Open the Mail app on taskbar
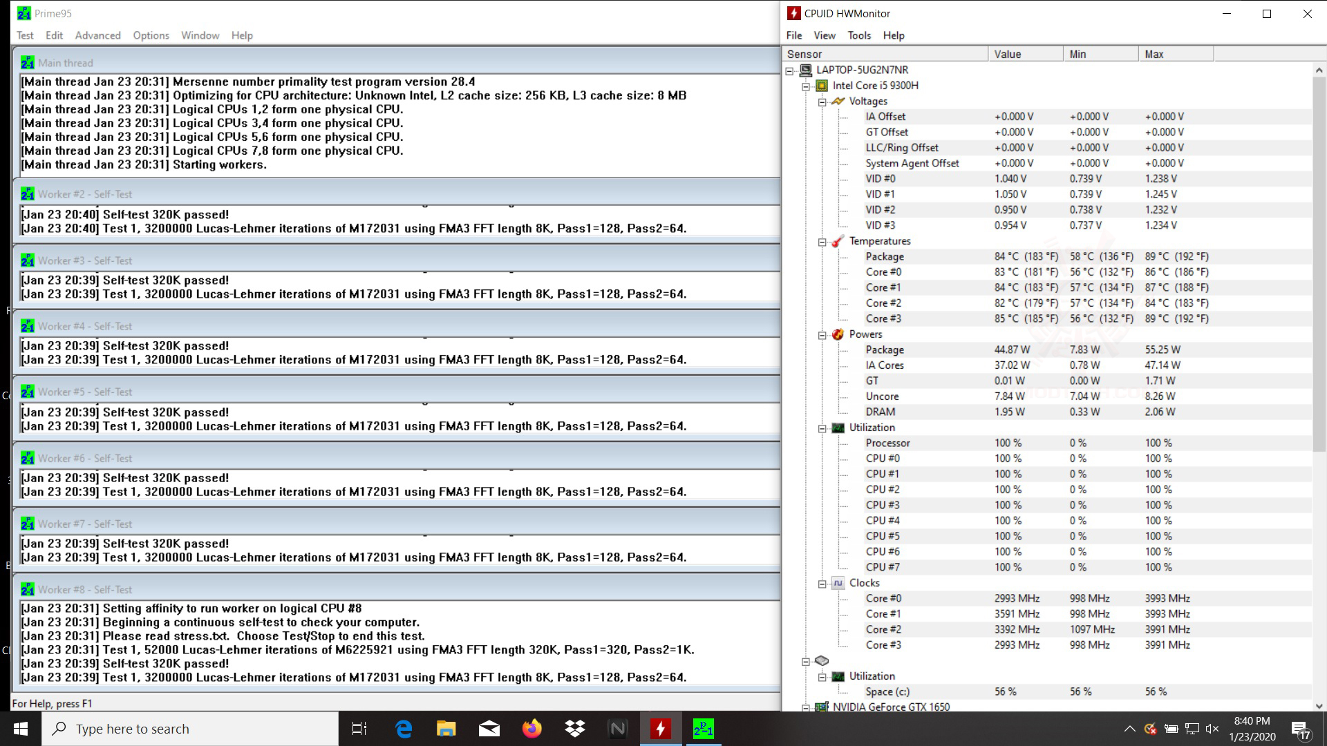Screen dimensions: 1327x746 pyautogui.click(x=489, y=729)
